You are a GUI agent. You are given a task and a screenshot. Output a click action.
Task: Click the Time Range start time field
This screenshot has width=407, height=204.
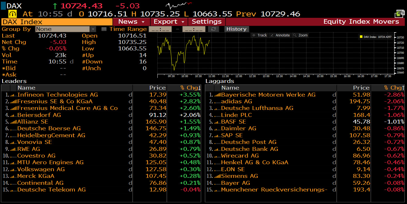160,29
